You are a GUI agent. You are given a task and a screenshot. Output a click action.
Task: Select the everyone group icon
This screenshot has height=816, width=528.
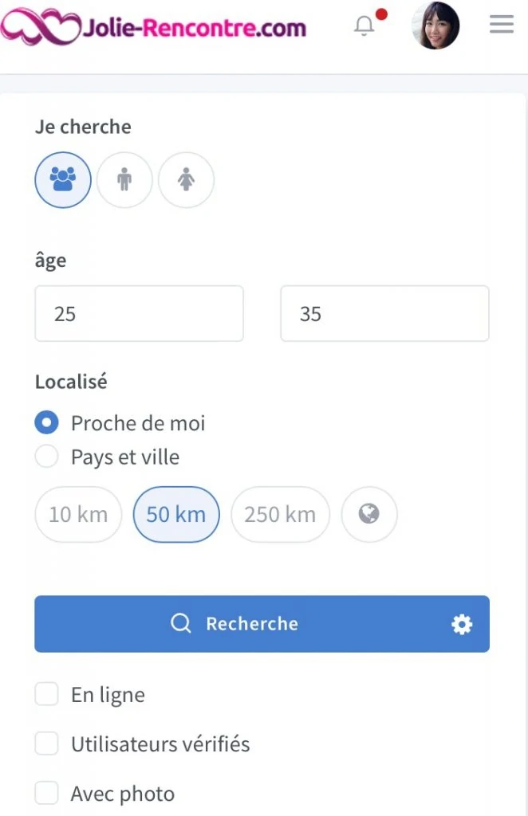[63, 180]
